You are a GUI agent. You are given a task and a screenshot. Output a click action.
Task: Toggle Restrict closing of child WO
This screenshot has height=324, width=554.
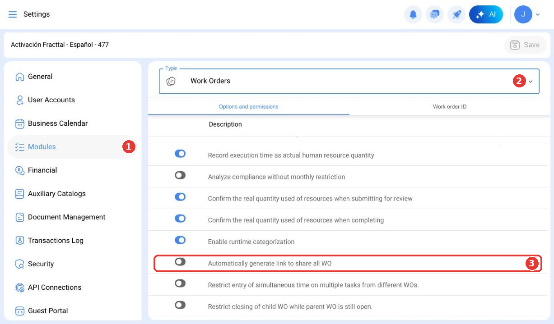point(180,305)
